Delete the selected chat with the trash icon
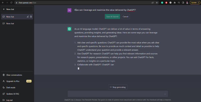 31,17
